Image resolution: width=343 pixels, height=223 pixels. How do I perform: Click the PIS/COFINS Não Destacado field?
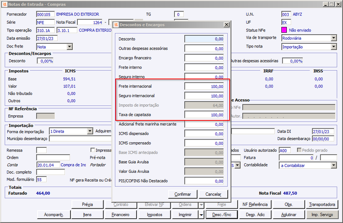pos(204,181)
